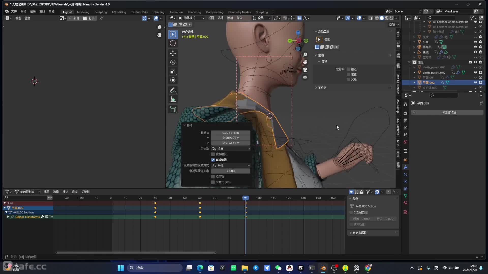Viewport: 488px width, 274px height.
Task: Click Open (打开) image button
Action: point(89,18)
